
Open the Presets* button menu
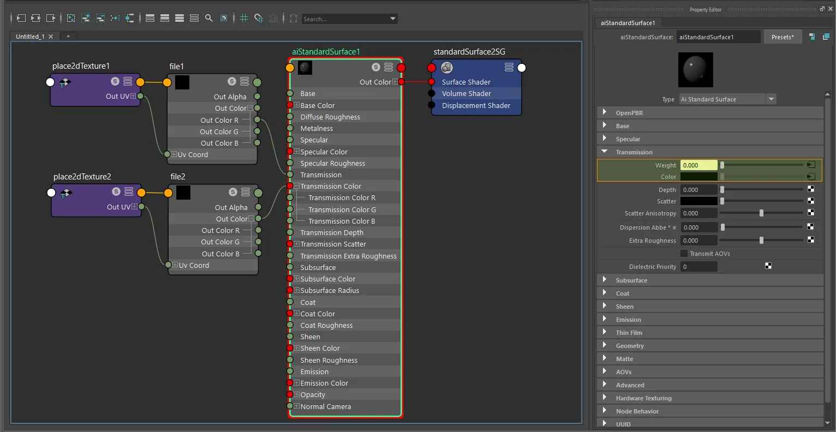click(783, 37)
